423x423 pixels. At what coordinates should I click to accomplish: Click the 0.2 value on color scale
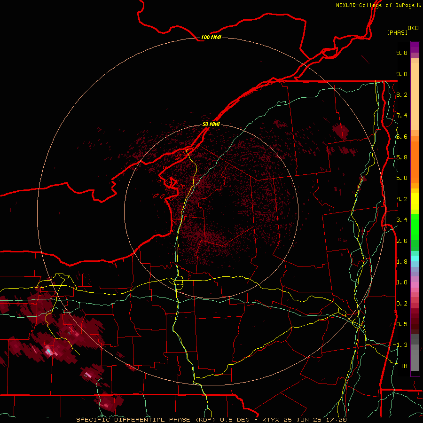402,304
